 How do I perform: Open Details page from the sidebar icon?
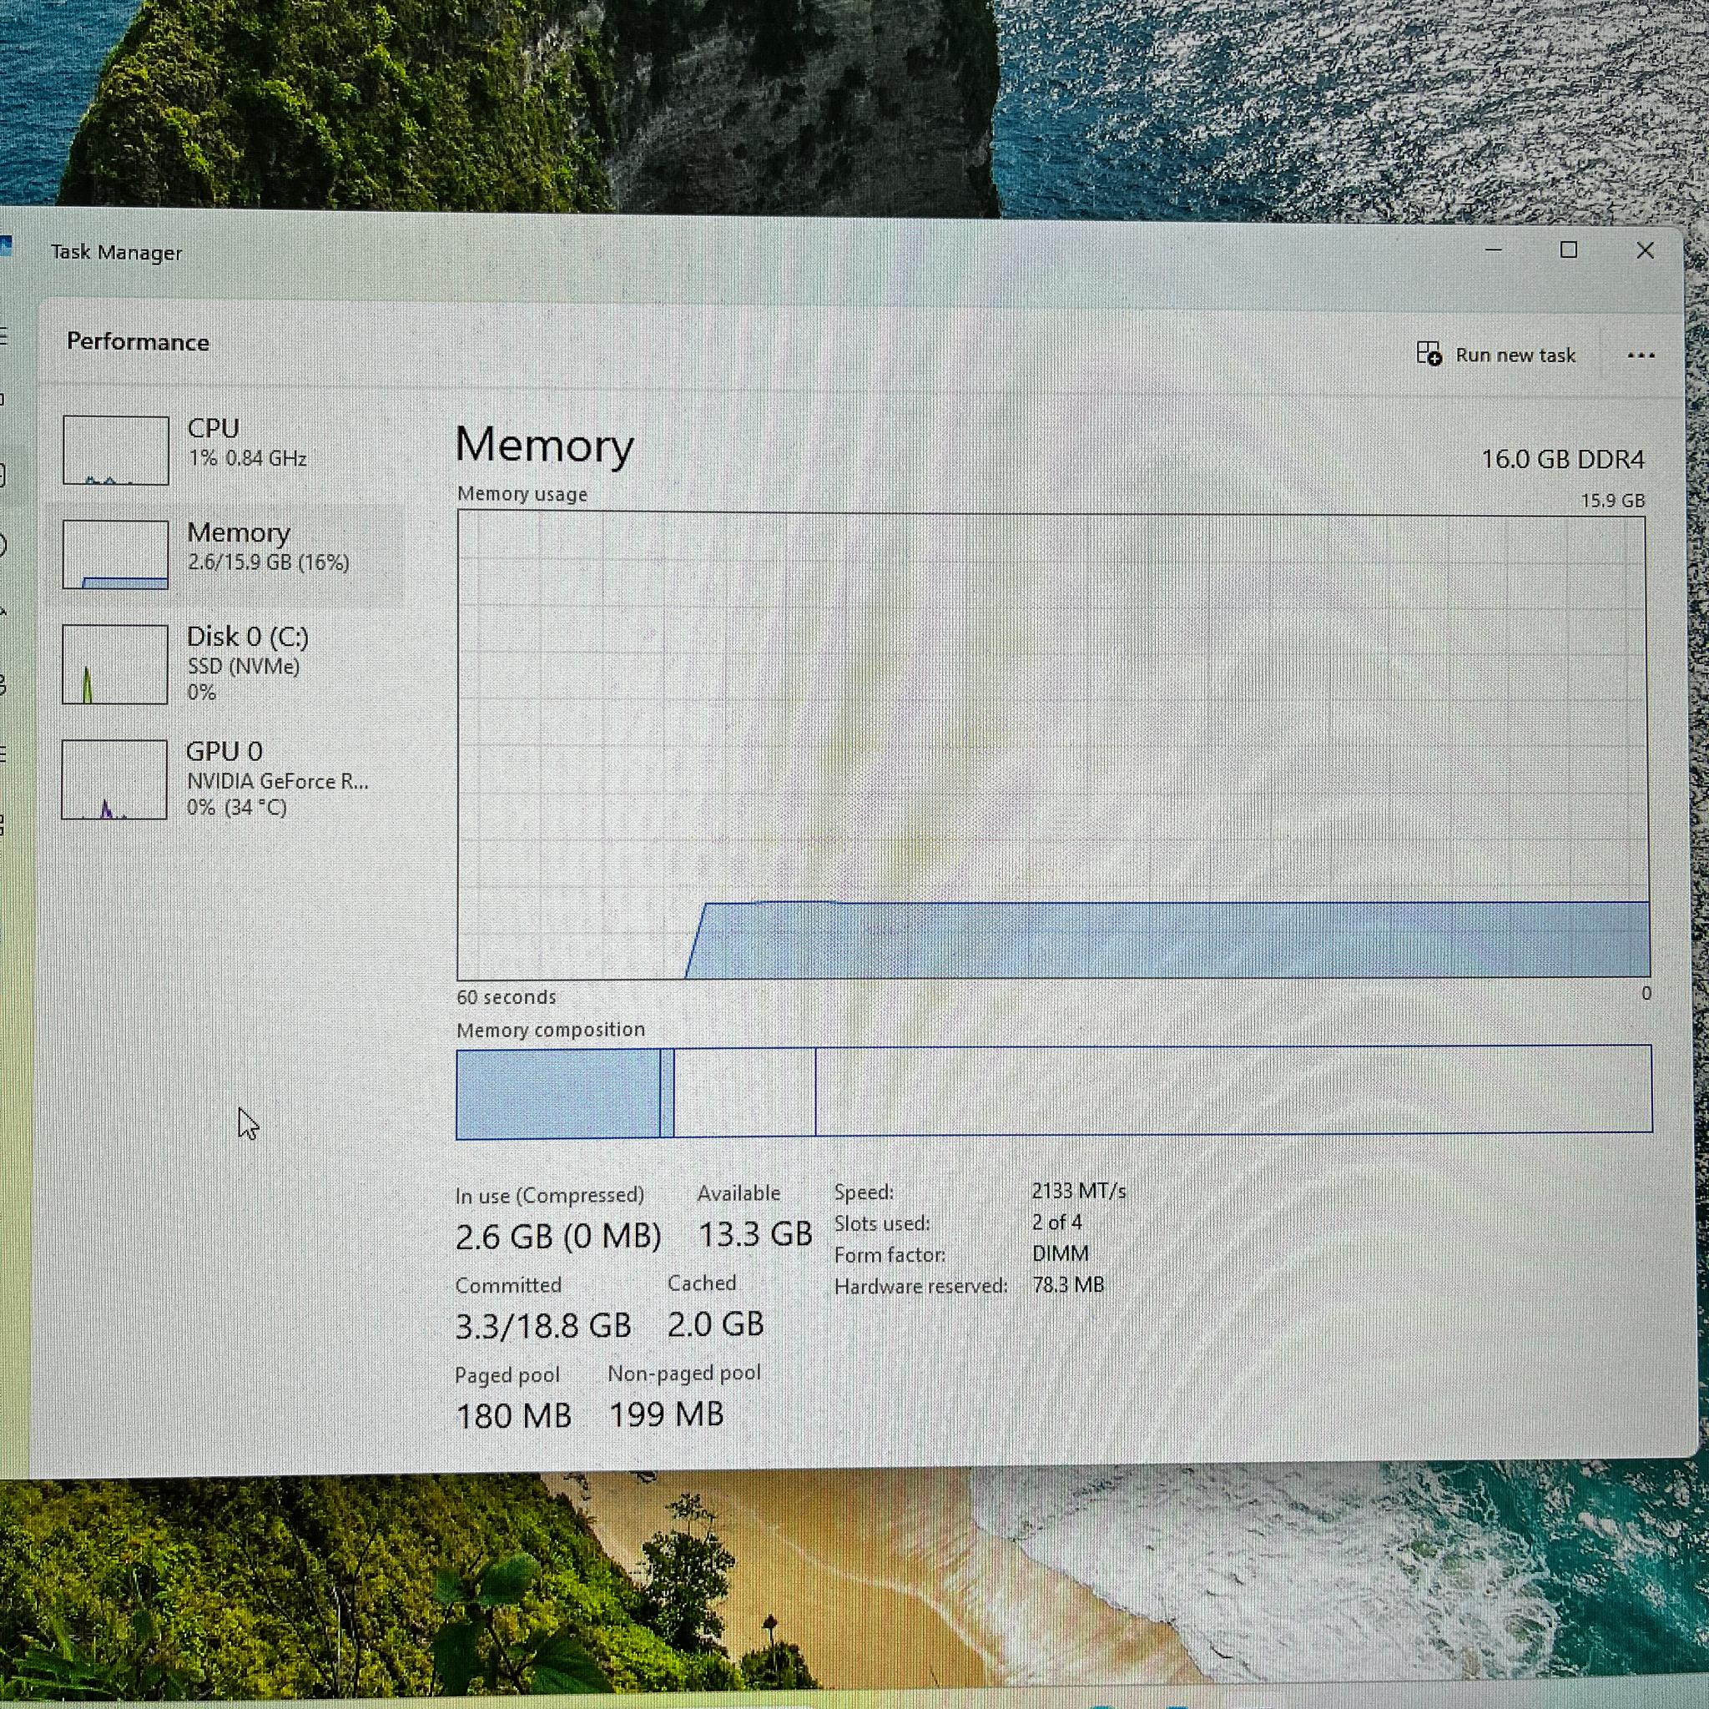[x=3, y=754]
